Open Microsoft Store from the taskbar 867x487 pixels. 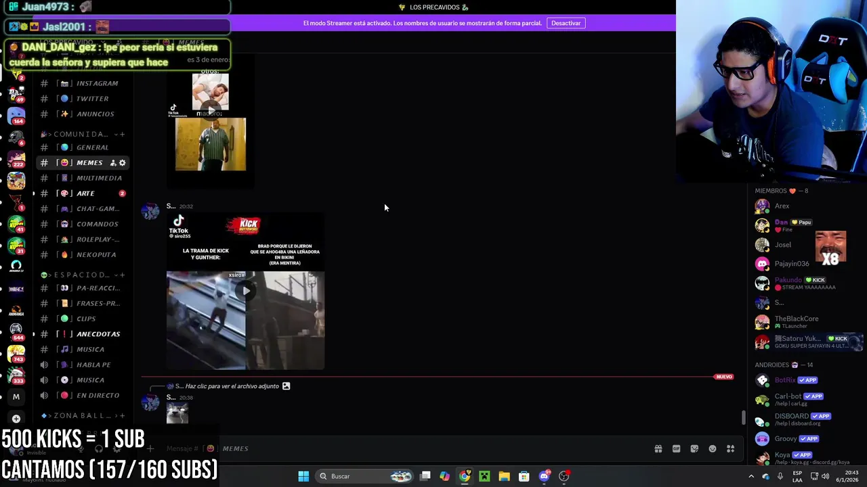click(524, 476)
